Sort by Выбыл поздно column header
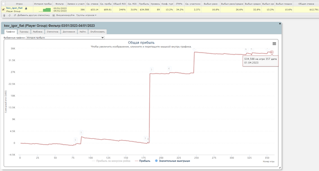The height and width of the screenshot is (171, 319). 284,4
